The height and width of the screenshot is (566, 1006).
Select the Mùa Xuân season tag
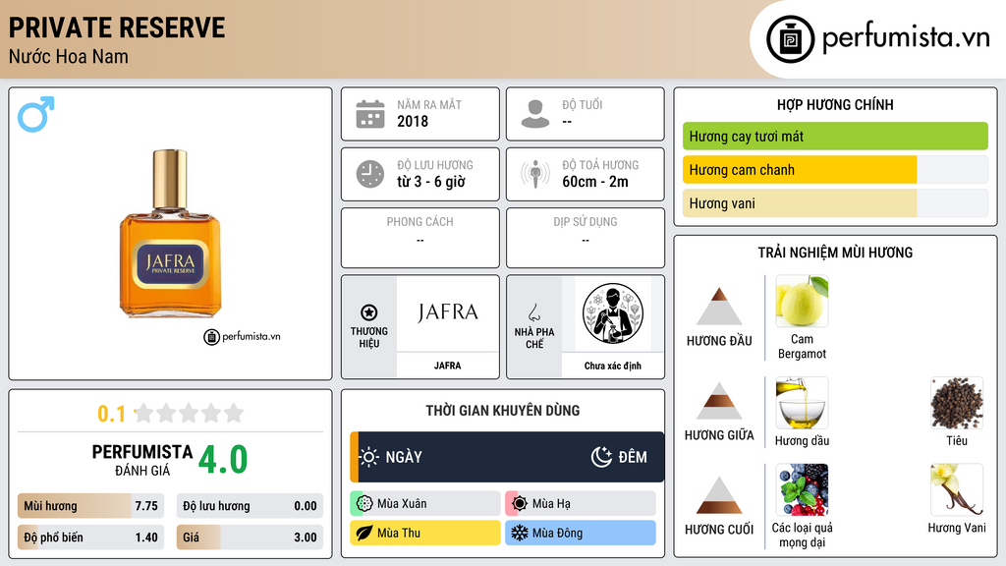(x=424, y=504)
